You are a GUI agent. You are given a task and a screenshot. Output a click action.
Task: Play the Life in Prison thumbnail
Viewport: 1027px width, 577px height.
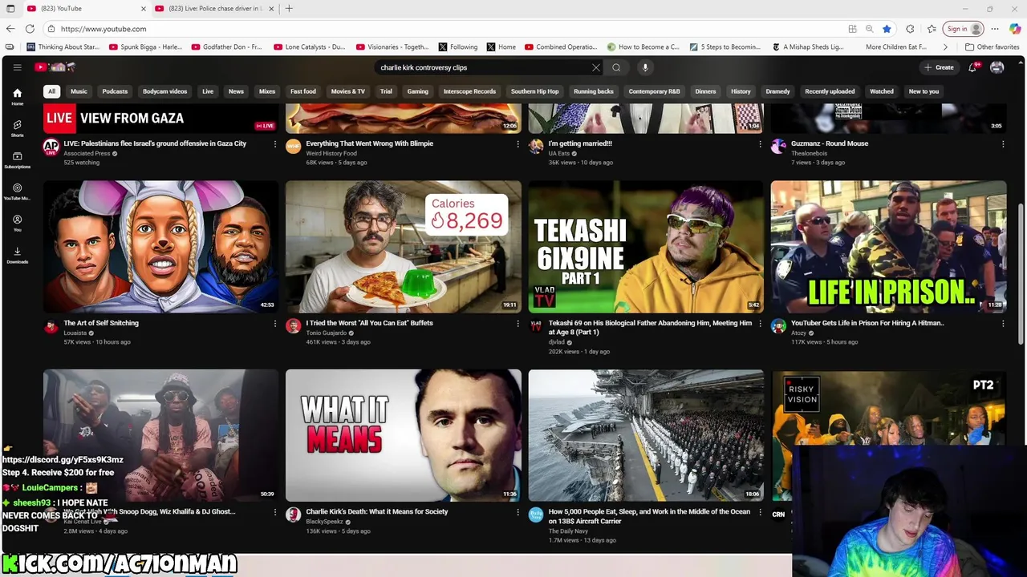[888, 246]
